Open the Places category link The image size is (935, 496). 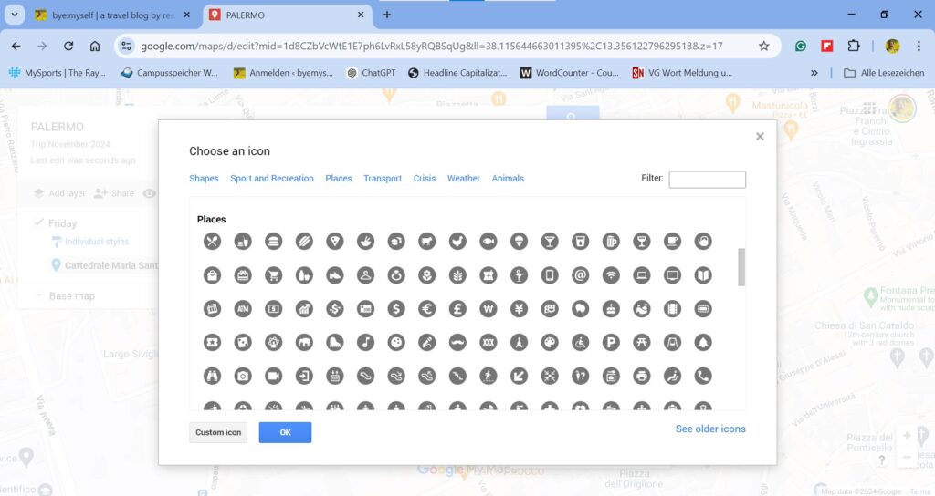click(339, 178)
